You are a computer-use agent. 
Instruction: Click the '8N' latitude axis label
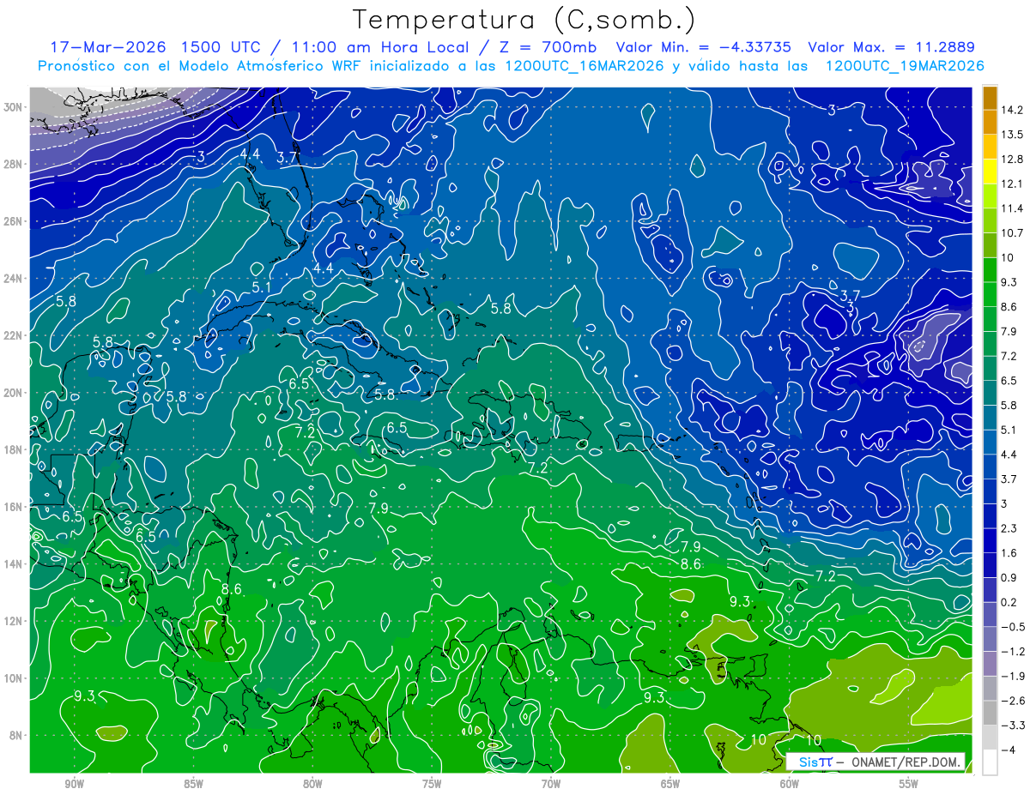(16, 736)
